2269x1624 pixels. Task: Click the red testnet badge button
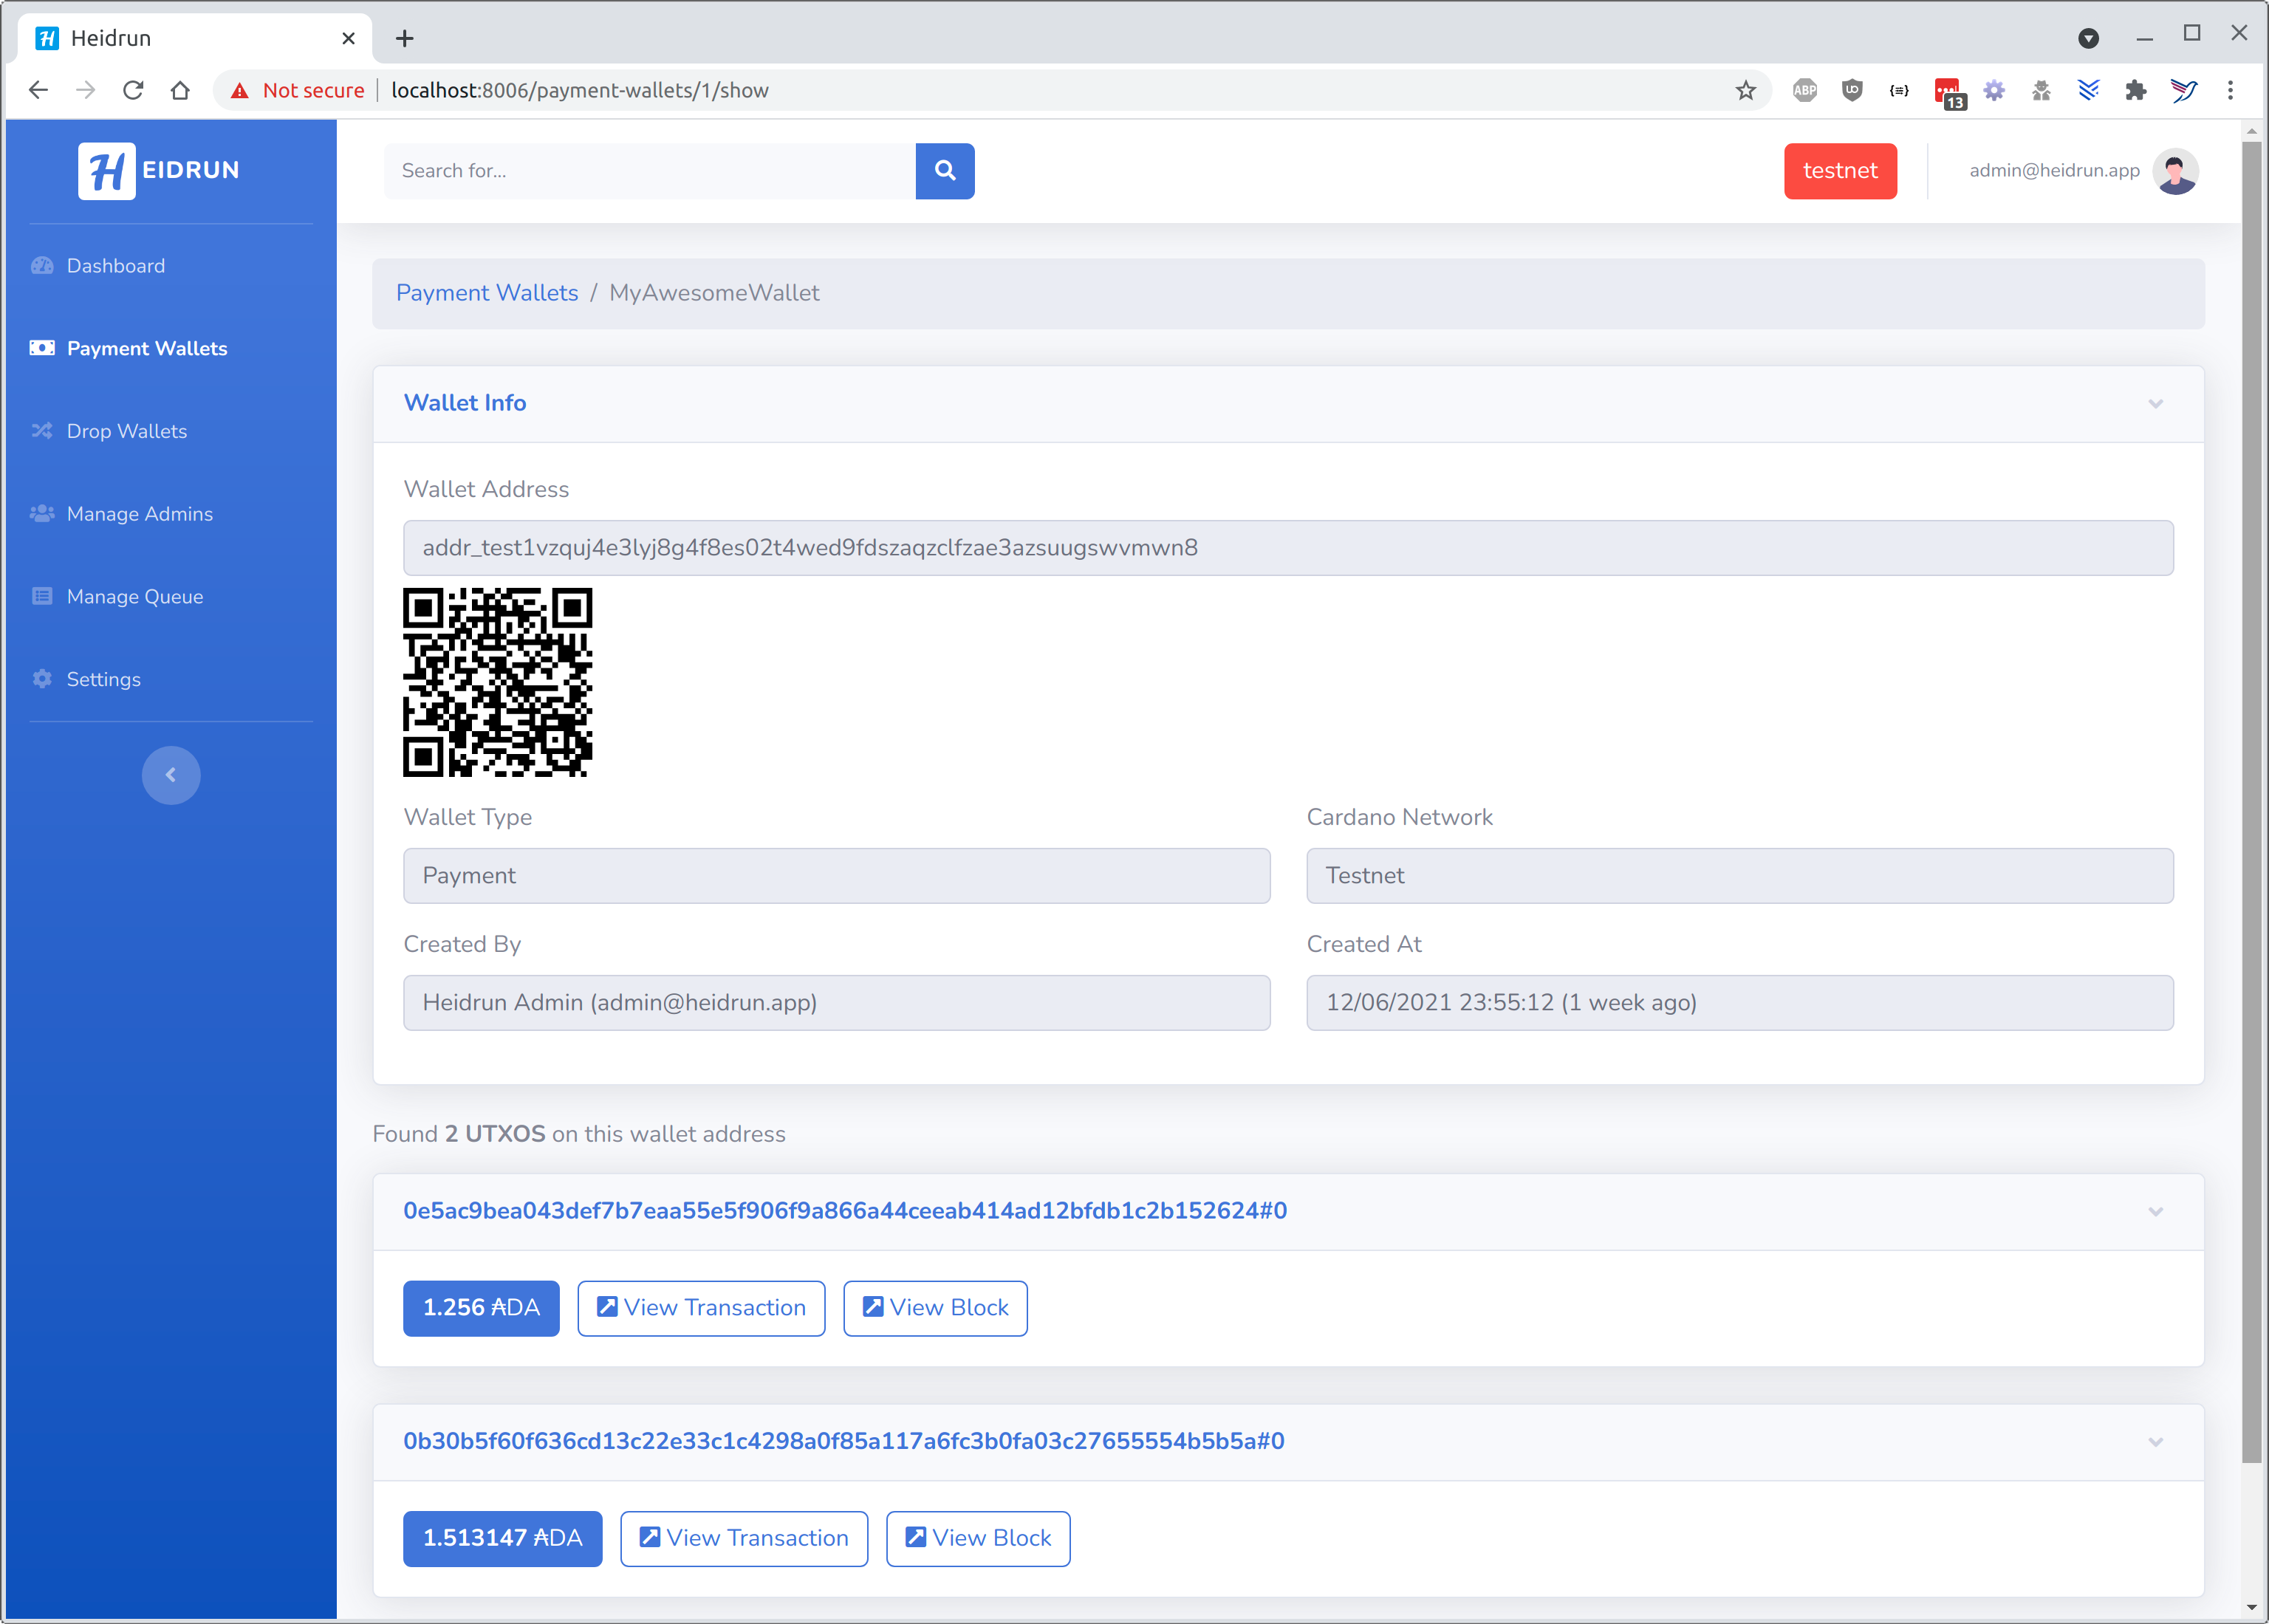coord(1839,171)
